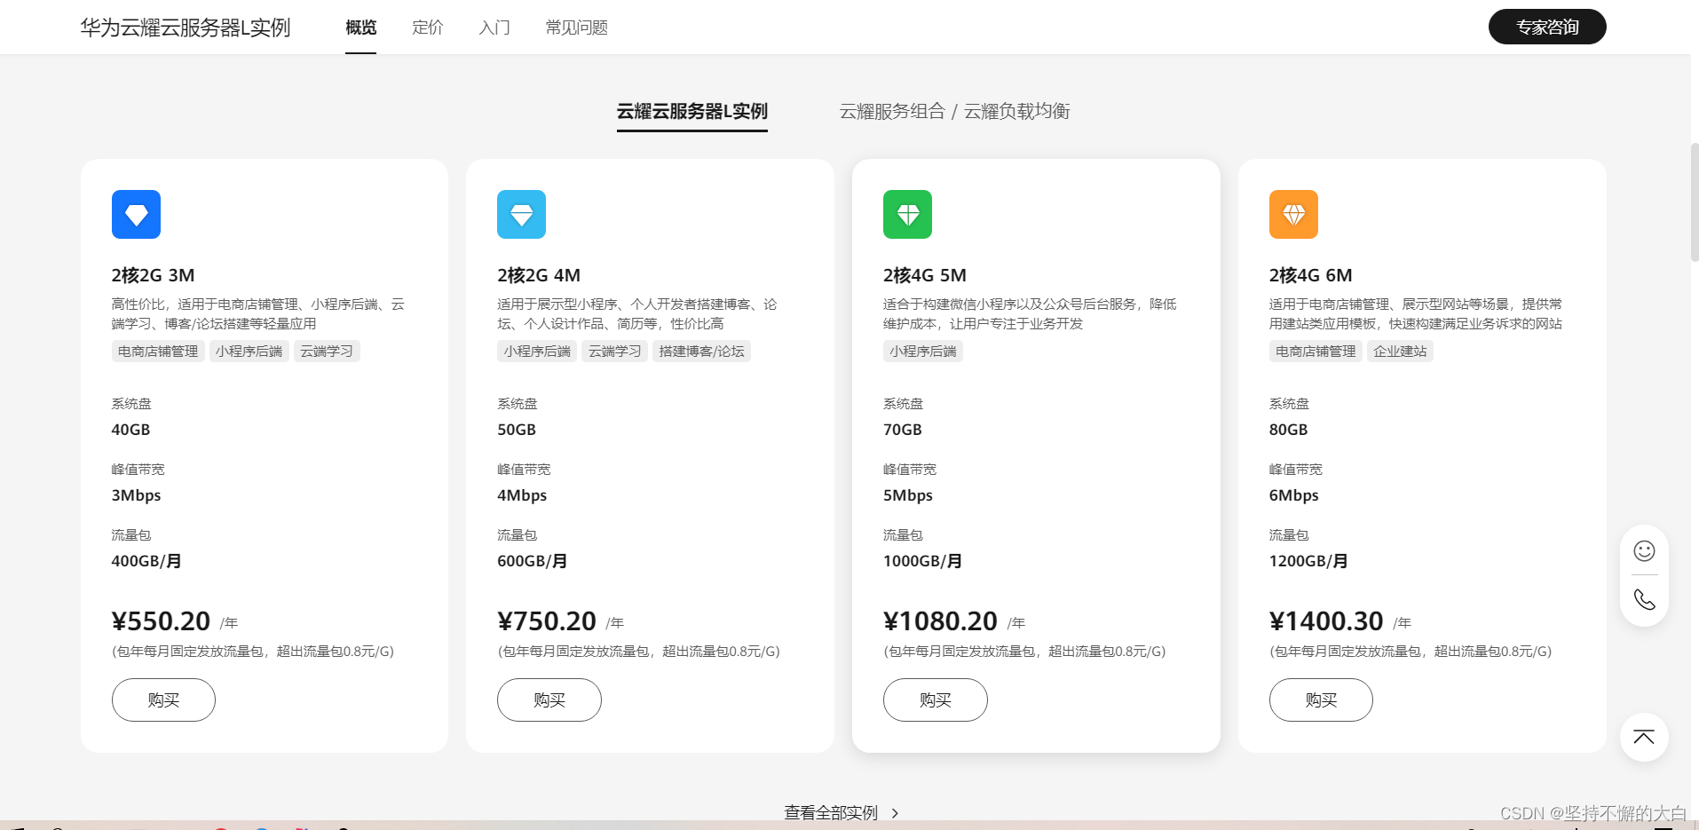The height and width of the screenshot is (830, 1699).
Task: Click the 50GB system disk value
Action: pos(517,430)
